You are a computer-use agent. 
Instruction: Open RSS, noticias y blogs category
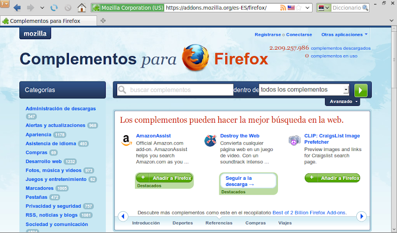pos(52,215)
